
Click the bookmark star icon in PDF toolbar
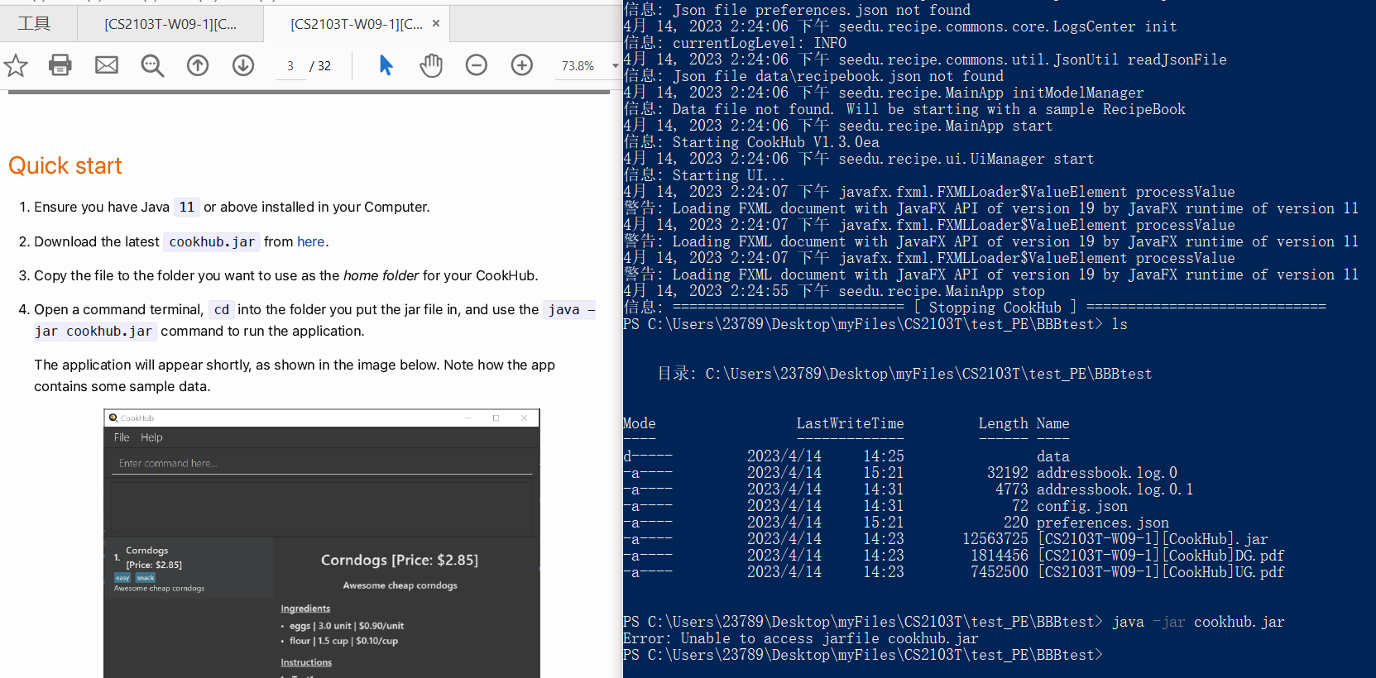coord(16,65)
